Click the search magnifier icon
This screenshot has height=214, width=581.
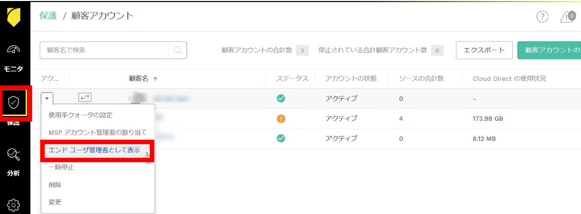pyautogui.click(x=177, y=50)
